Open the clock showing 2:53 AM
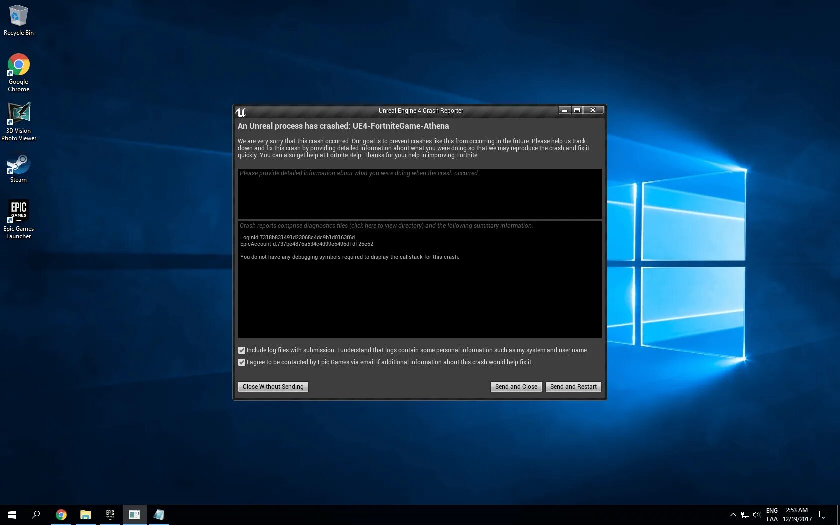 tap(797, 515)
